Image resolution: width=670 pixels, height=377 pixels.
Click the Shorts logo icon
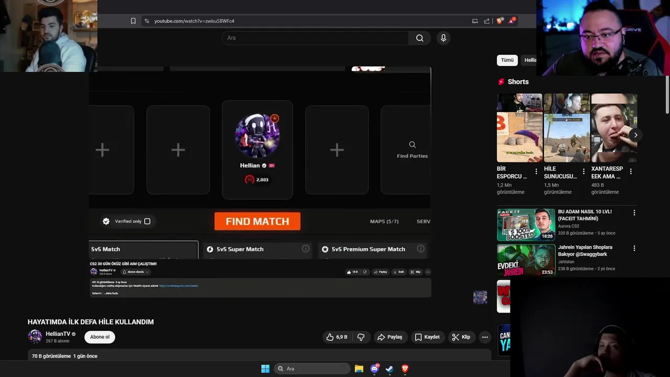coord(501,82)
